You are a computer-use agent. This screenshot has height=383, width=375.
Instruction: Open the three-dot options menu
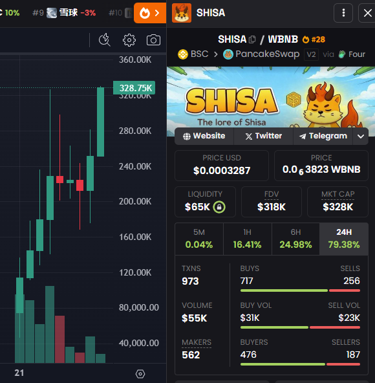(343, 13)
